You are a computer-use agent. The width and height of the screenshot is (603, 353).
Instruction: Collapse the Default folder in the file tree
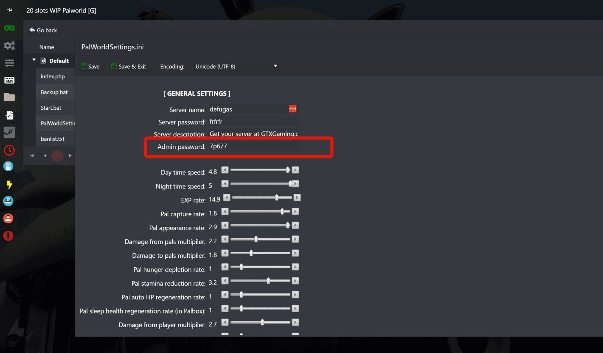(34, 60)
